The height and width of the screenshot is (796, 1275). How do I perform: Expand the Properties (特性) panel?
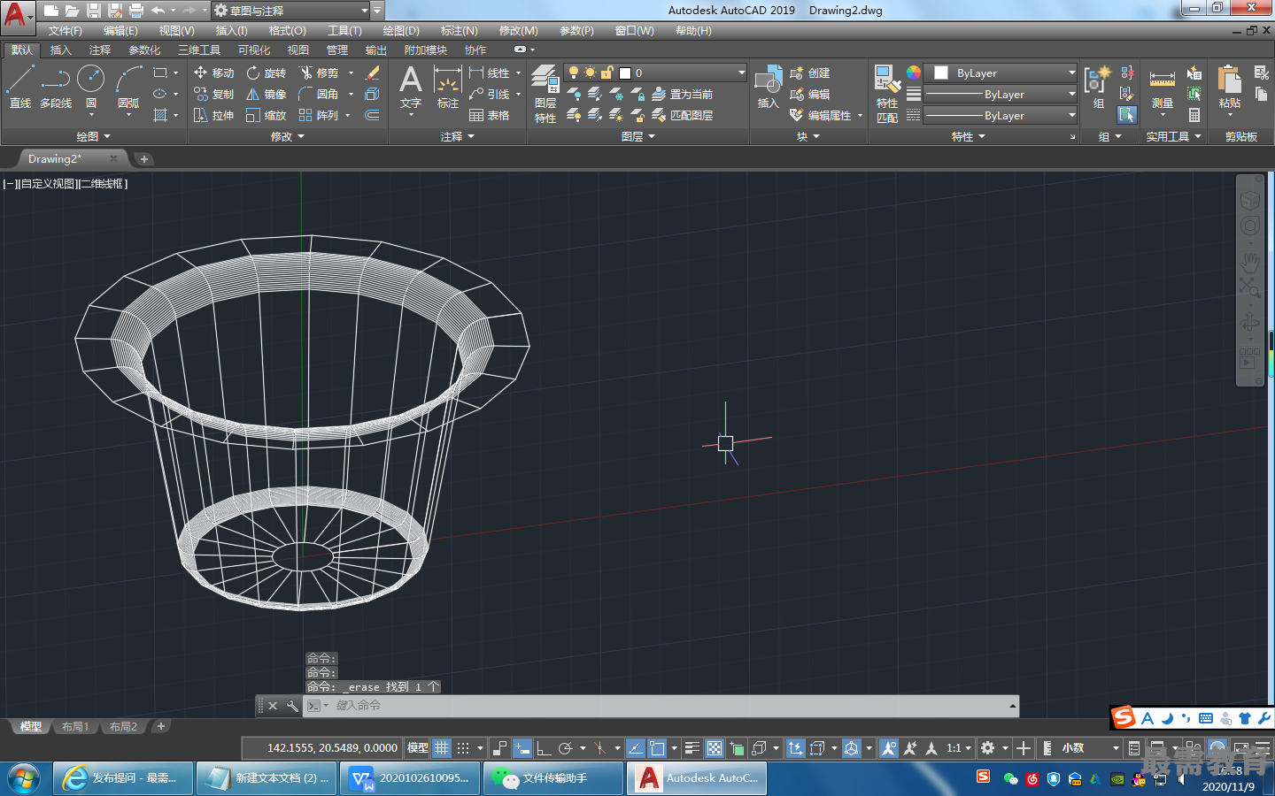968,136
